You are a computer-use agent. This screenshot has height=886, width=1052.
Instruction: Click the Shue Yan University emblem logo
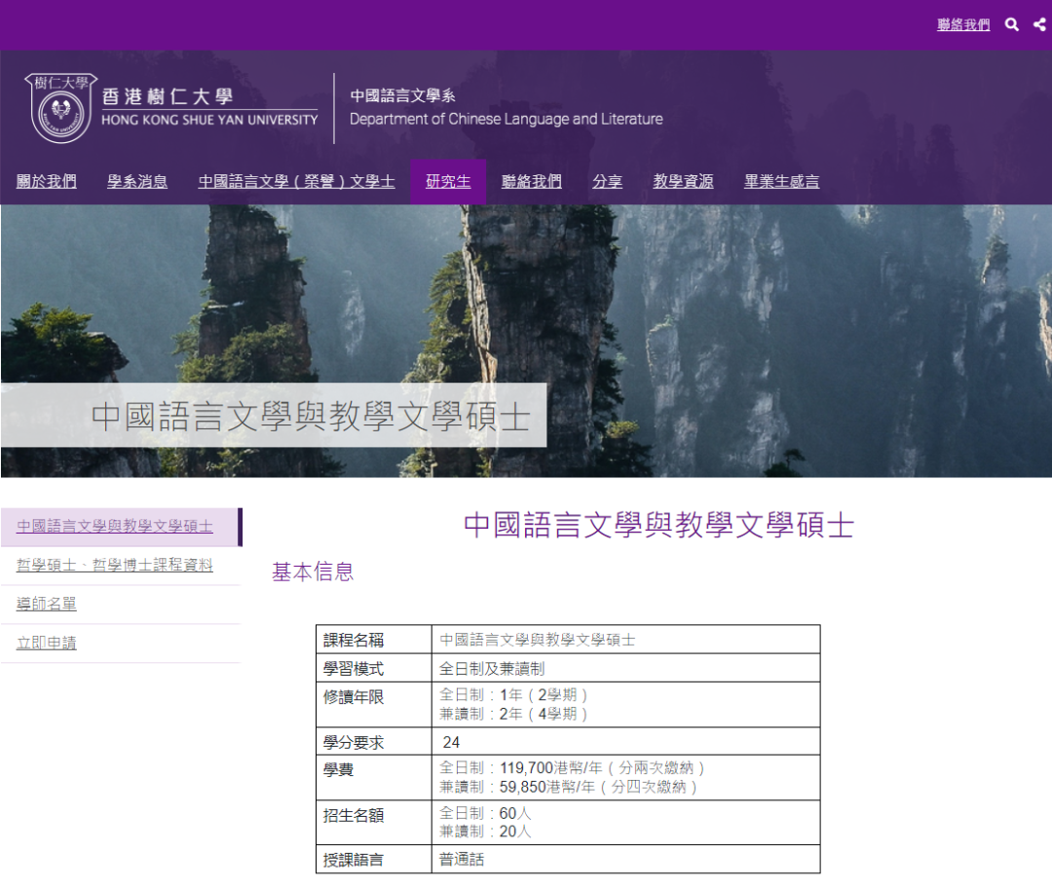tap(59, 105)
